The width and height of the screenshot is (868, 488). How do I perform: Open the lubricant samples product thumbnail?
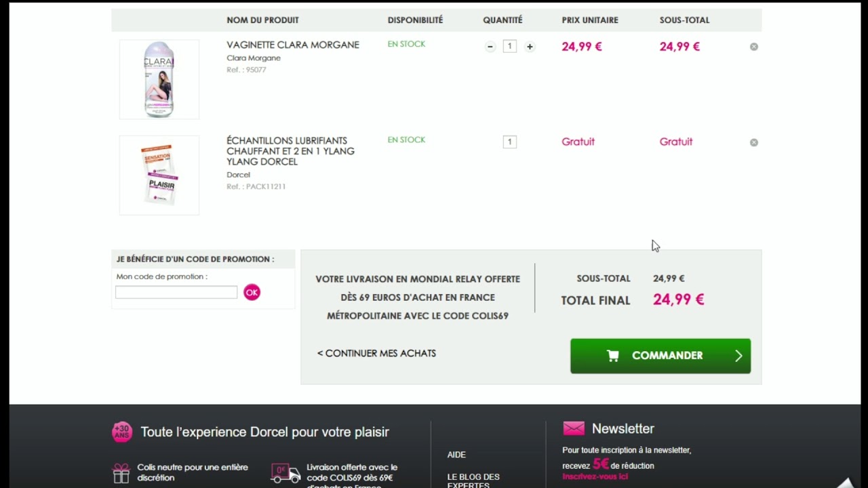pyautogui.click(x=159, y=175)
